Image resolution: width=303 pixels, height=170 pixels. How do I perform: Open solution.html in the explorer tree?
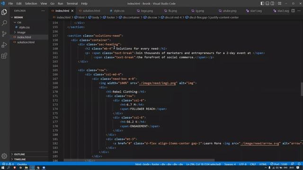pos(29,42)
